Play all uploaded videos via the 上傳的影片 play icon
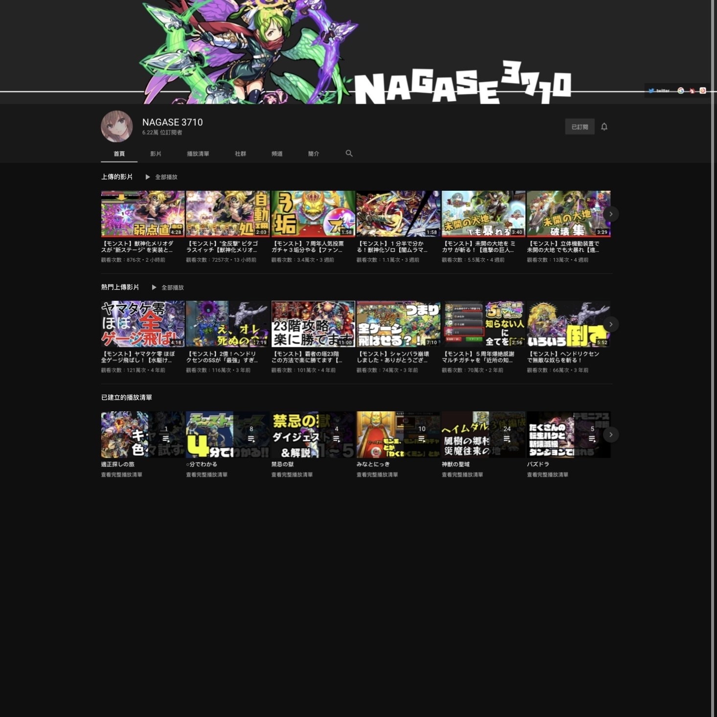 click(x=148, y=177)
